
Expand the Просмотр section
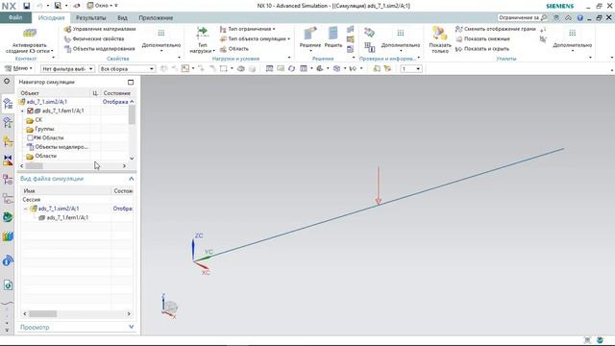point(131,327)
